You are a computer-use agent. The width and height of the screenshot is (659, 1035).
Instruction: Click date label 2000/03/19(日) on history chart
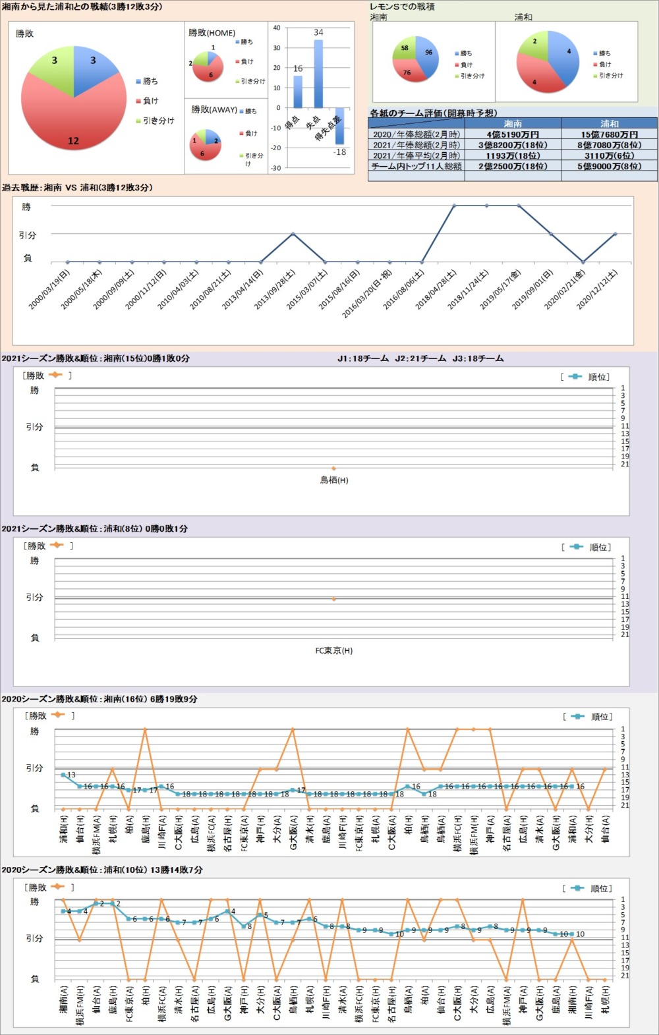pyautogui.click(x=49, y=289)
